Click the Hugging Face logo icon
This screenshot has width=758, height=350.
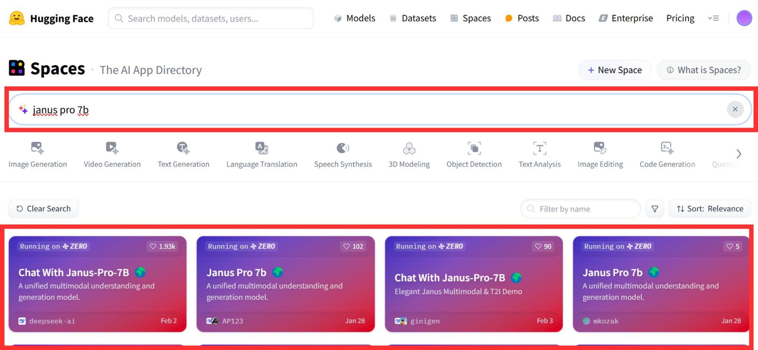point(17,18)
